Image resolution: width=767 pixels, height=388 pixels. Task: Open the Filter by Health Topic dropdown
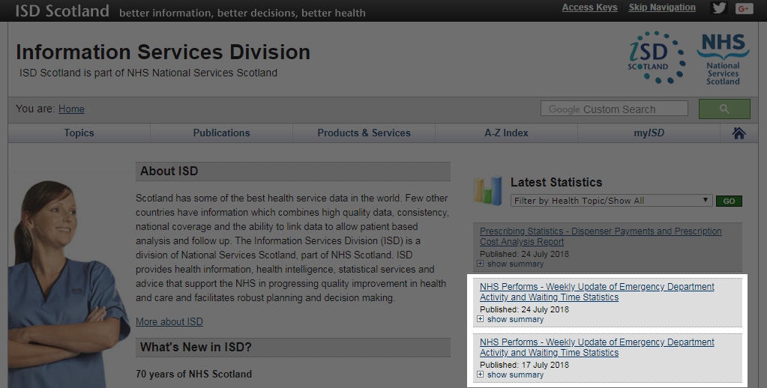[x=611, y=200]
